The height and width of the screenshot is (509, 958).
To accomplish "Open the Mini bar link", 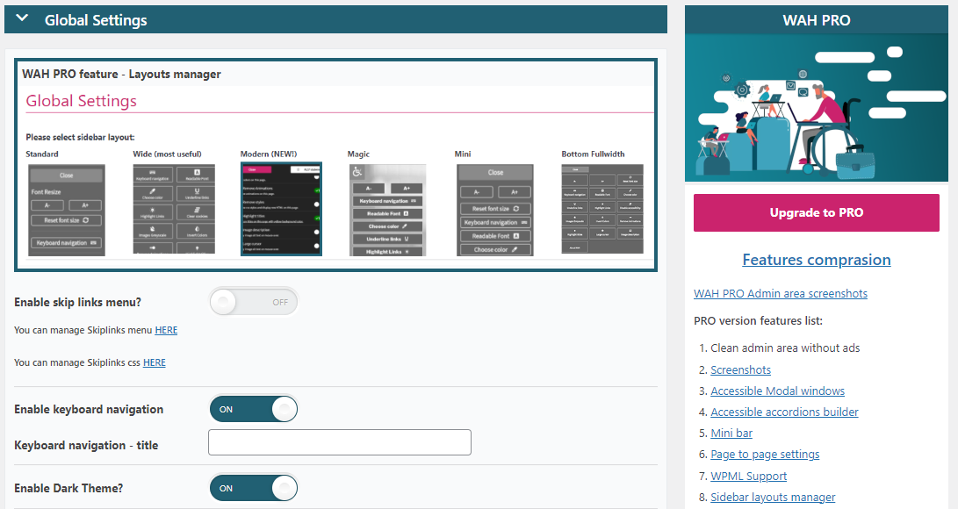I will [x=731, y=433].
